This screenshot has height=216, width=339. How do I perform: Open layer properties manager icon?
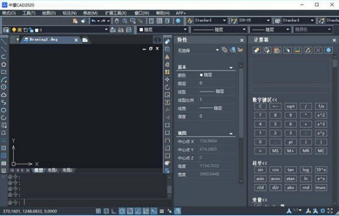6,30
